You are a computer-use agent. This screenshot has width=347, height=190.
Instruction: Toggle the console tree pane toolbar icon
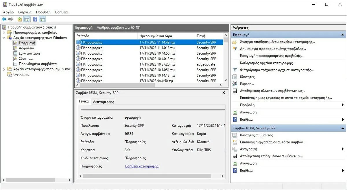tap(27, 19)
